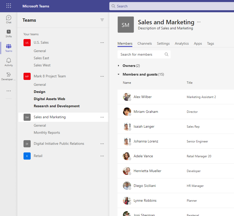The height and width of the screenshot is (216, 234).
Task: Click the Digital Initiative team DI avatar
Action: (27, 144)
